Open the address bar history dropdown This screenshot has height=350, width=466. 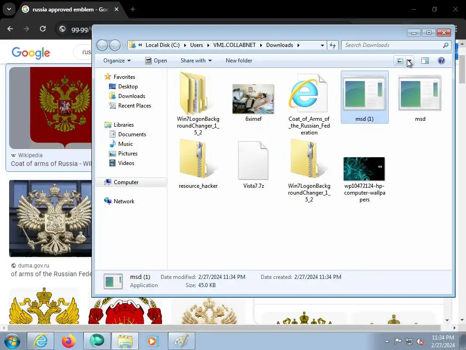coord(322,45)
